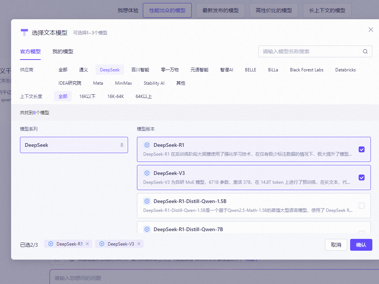Click the icon on the DeepSeek-V3 selected chip

(102, 244)
